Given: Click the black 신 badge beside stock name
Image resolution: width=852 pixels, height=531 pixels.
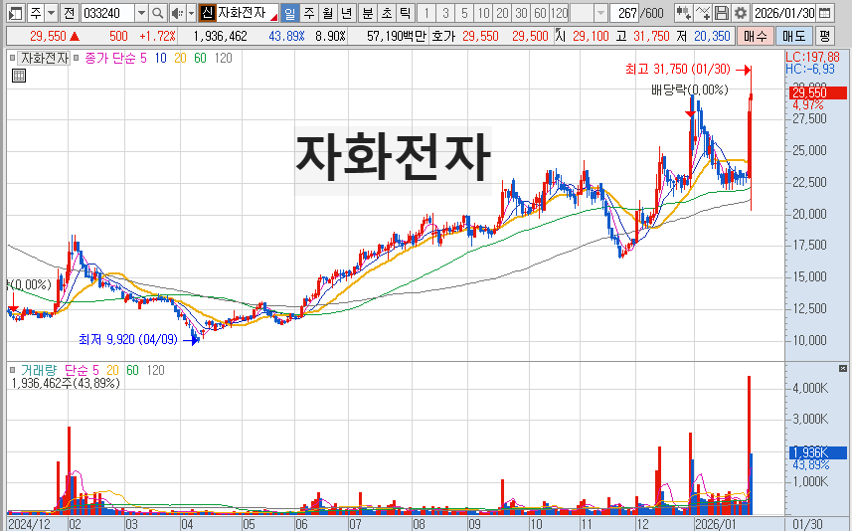Looking at the screenshot, I should coord(207,13).
